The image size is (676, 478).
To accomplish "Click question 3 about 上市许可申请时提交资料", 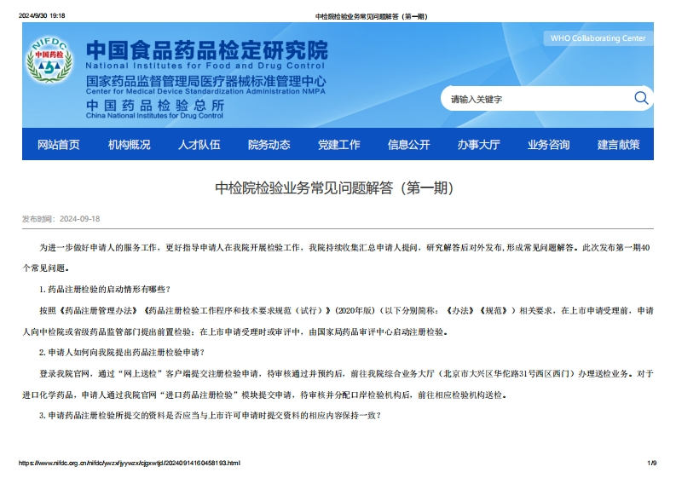I will click(210, 416).
